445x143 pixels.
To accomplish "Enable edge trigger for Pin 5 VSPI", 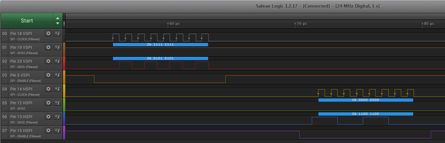I will pos(57,75).
